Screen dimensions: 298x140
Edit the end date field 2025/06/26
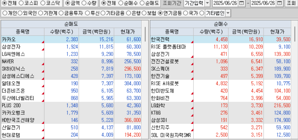263,3
